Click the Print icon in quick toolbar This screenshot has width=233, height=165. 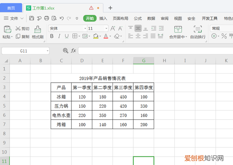(47, 18)
